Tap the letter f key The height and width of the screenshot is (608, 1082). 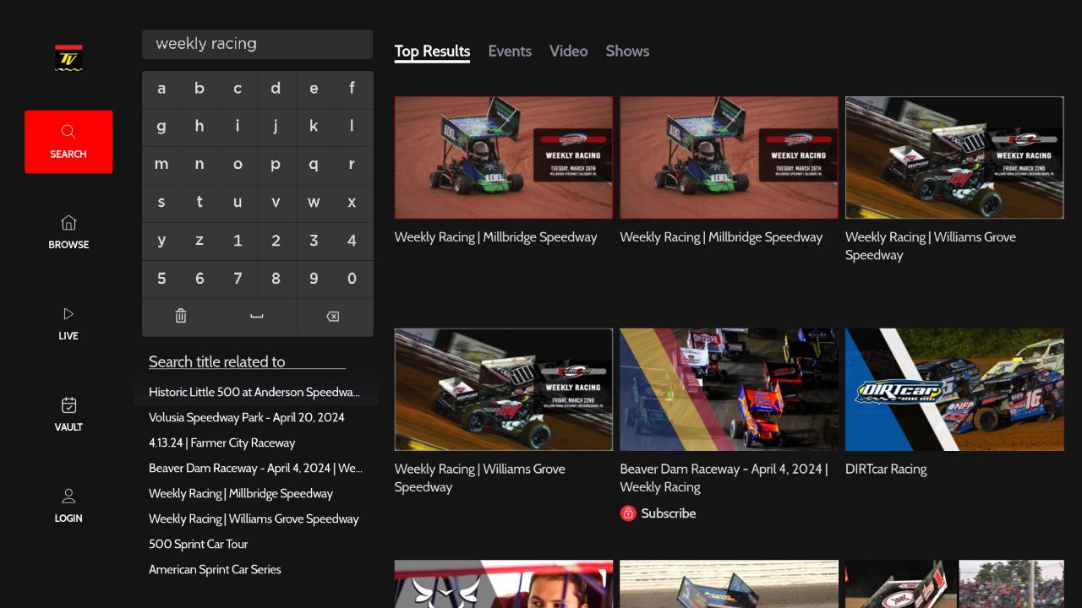[352, 89]
